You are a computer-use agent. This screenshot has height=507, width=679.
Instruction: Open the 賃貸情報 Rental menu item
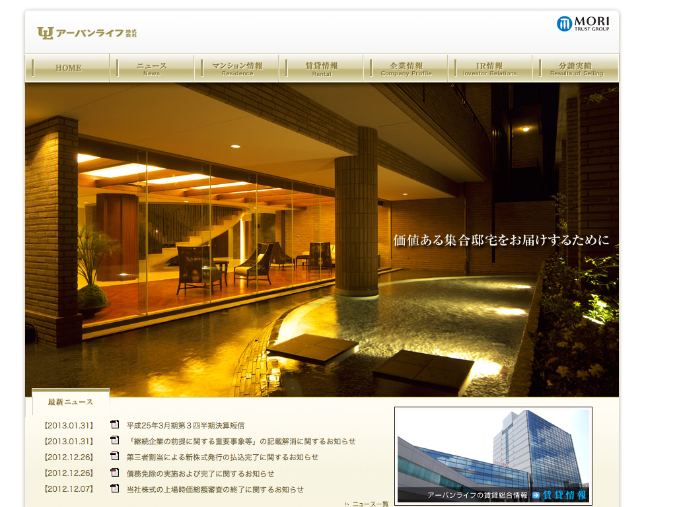pos(322,69)
